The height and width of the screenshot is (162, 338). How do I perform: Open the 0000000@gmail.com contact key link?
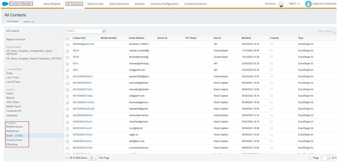pos(83,44)
